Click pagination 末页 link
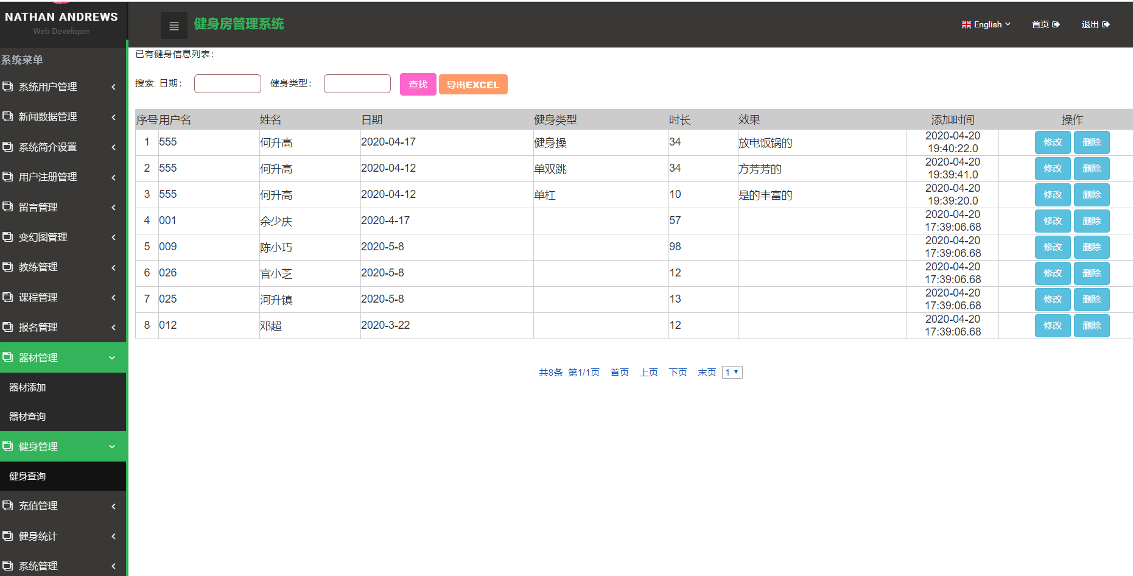1133x576 pixels. (x=707, y=372)
